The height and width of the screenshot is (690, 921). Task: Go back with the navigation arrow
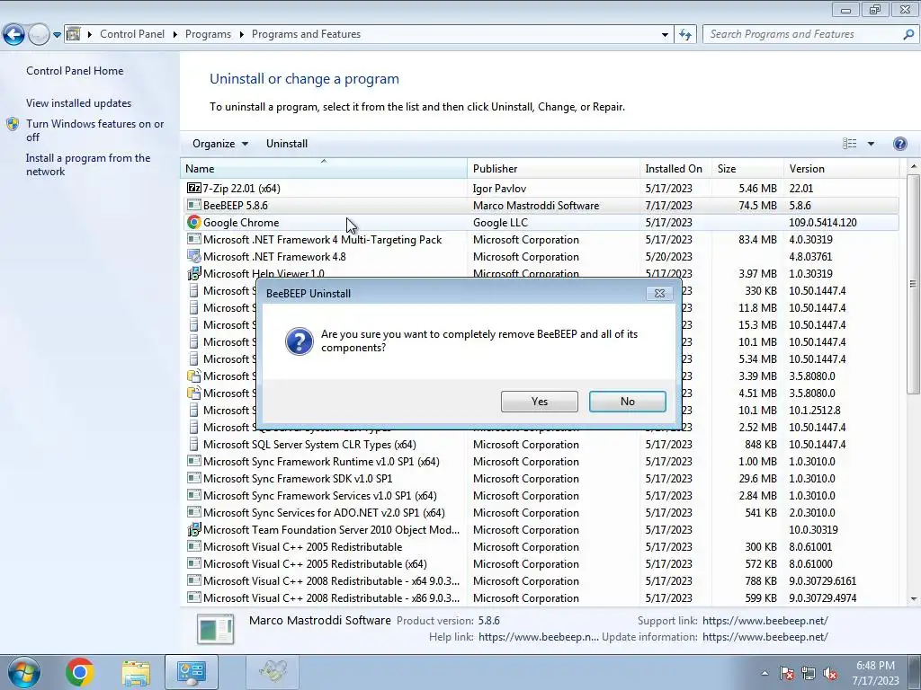[x=14, y=35]
